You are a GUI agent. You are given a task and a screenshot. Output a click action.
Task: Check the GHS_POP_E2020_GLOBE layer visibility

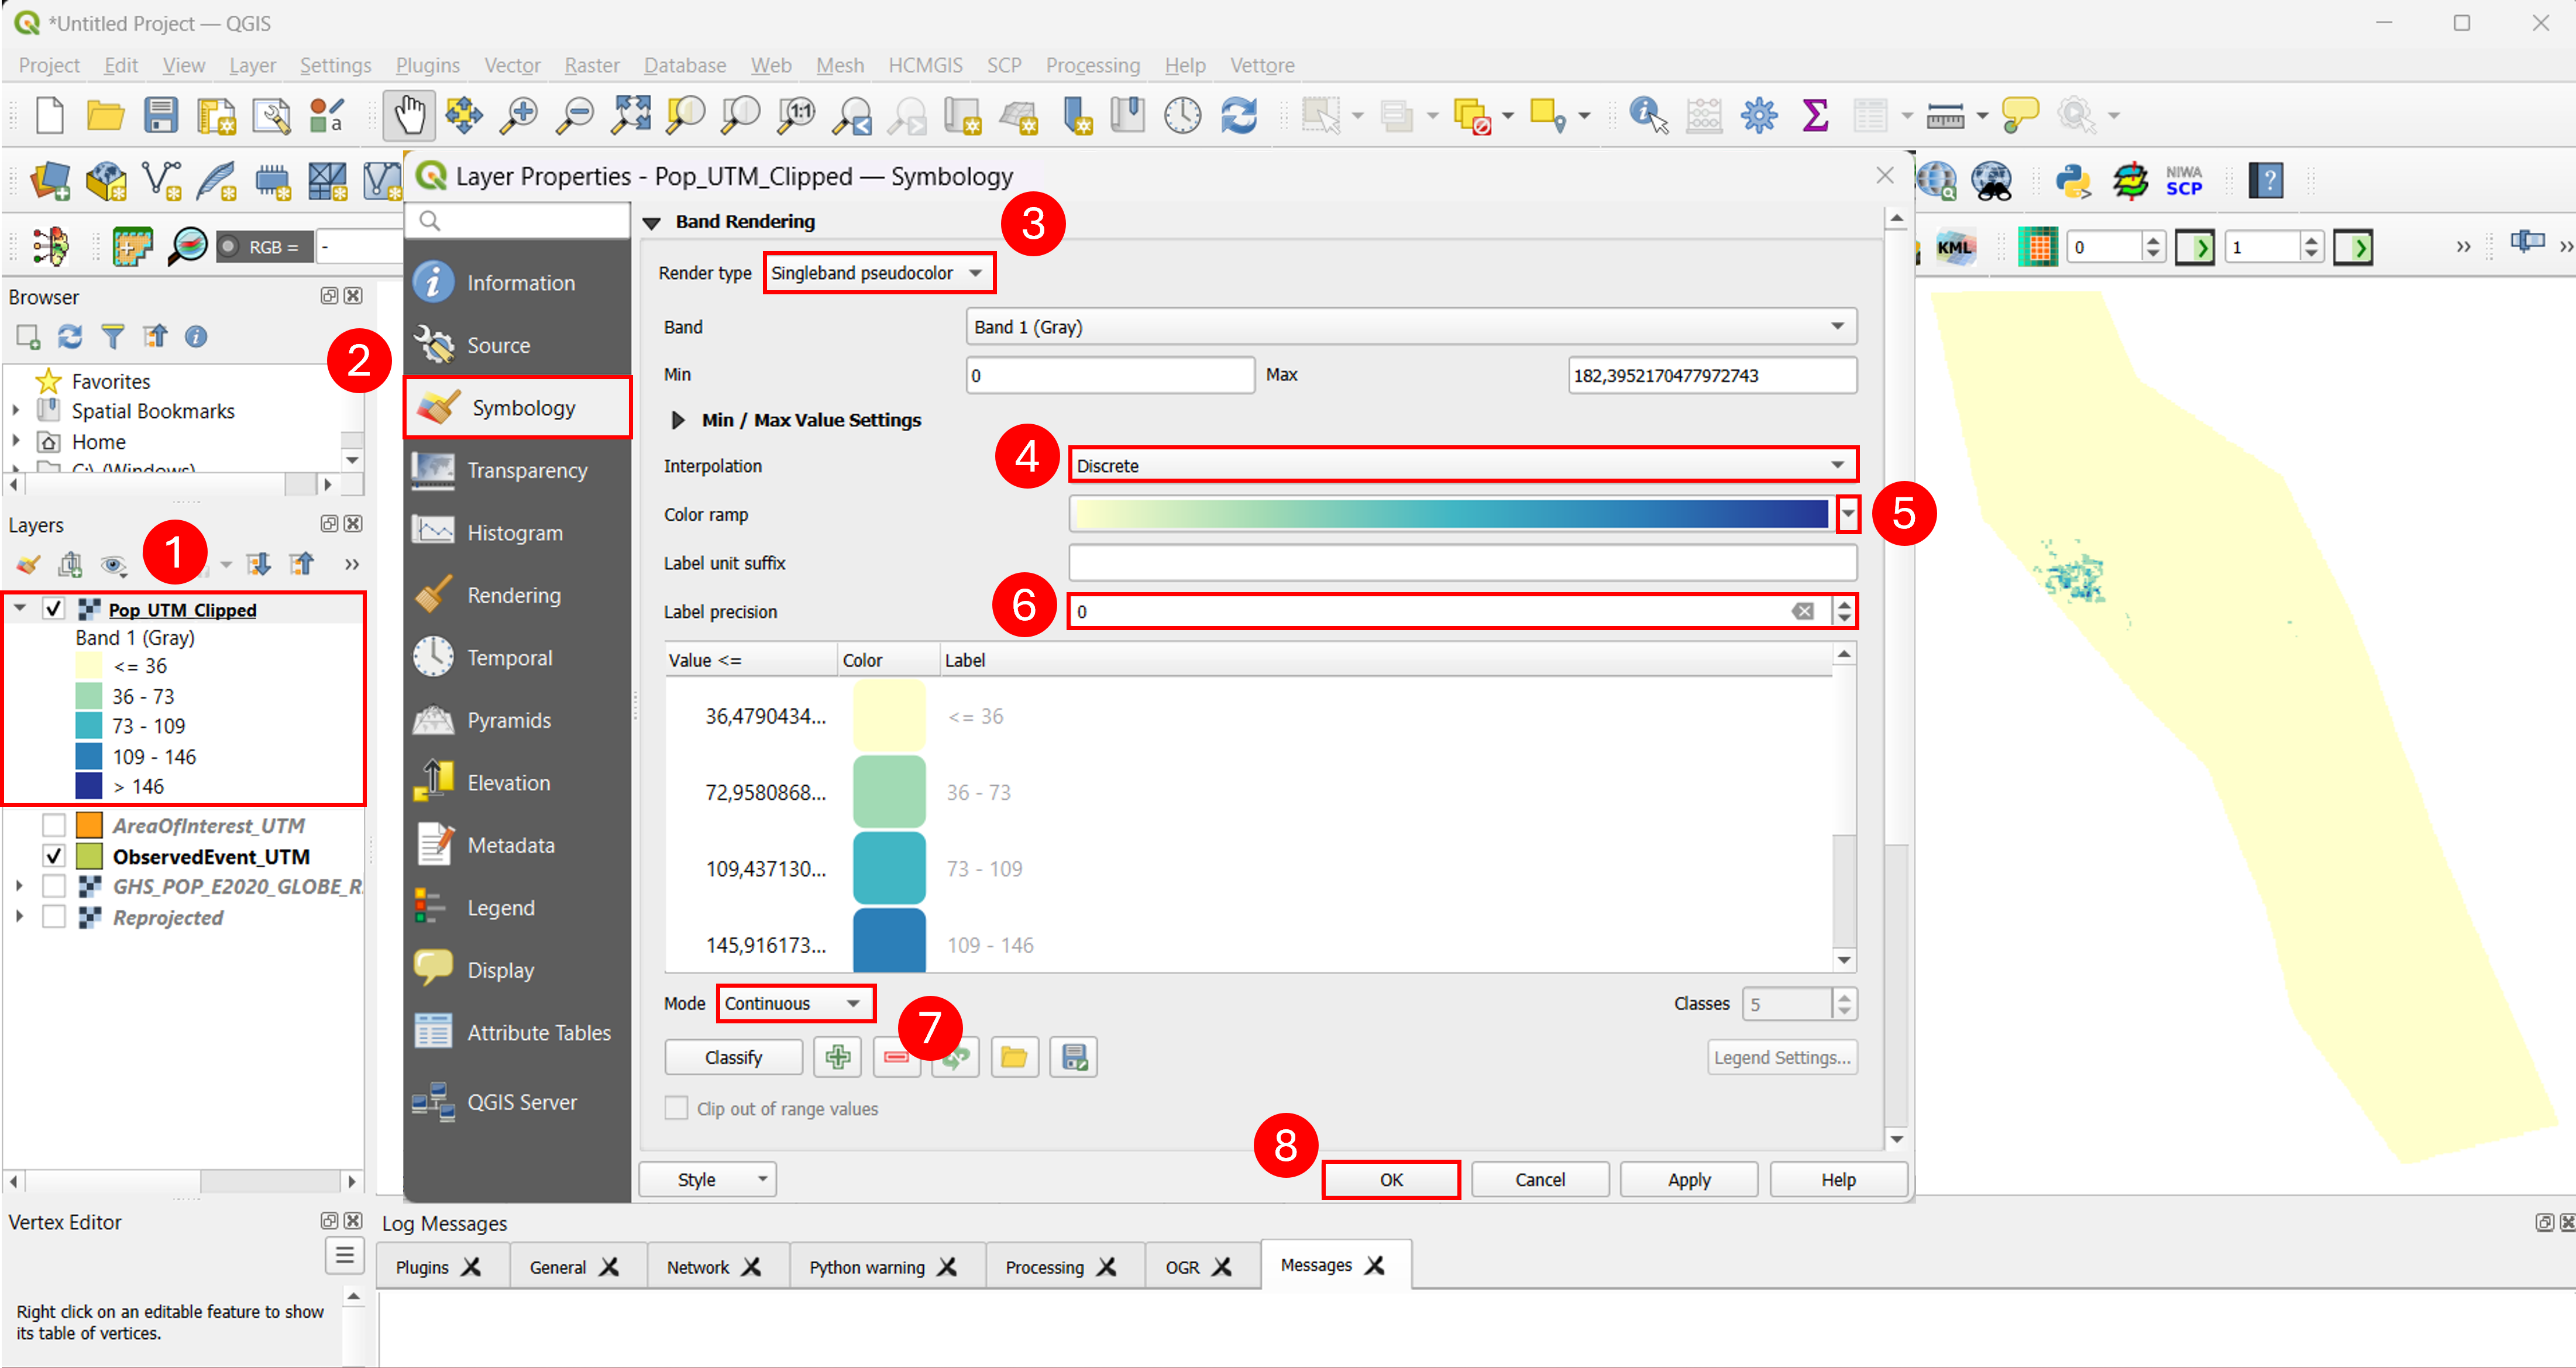pyautogui.click(x=54, y=886)
